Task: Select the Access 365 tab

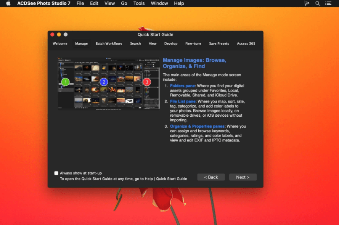Action: tap(246, 43)
